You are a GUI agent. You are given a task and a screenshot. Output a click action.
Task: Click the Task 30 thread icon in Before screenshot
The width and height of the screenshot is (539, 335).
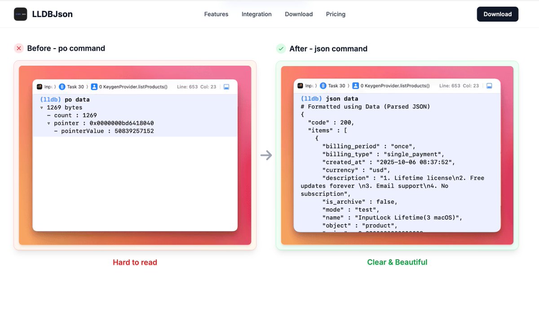pyautogui.click(x=62, y=87)
